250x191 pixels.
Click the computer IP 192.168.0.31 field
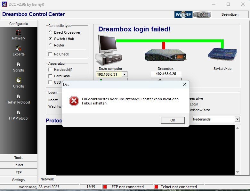tap(109, 74)
